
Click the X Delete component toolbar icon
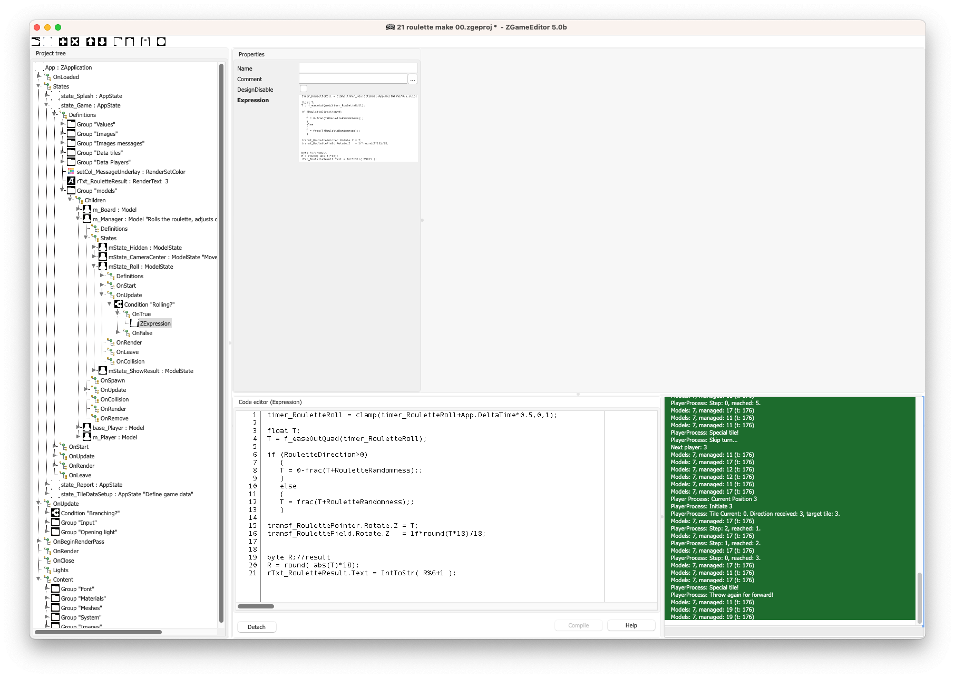75,42
